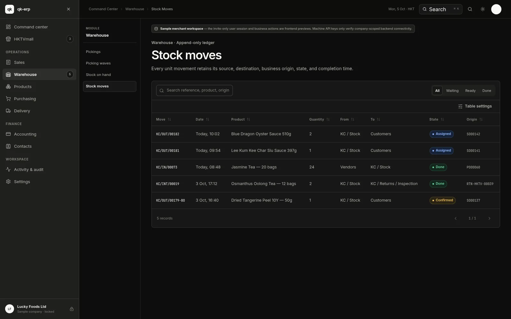Filter stock moves by Waiting
The width and height of the screenshot is (511, 319).
(x=452, y=91)
